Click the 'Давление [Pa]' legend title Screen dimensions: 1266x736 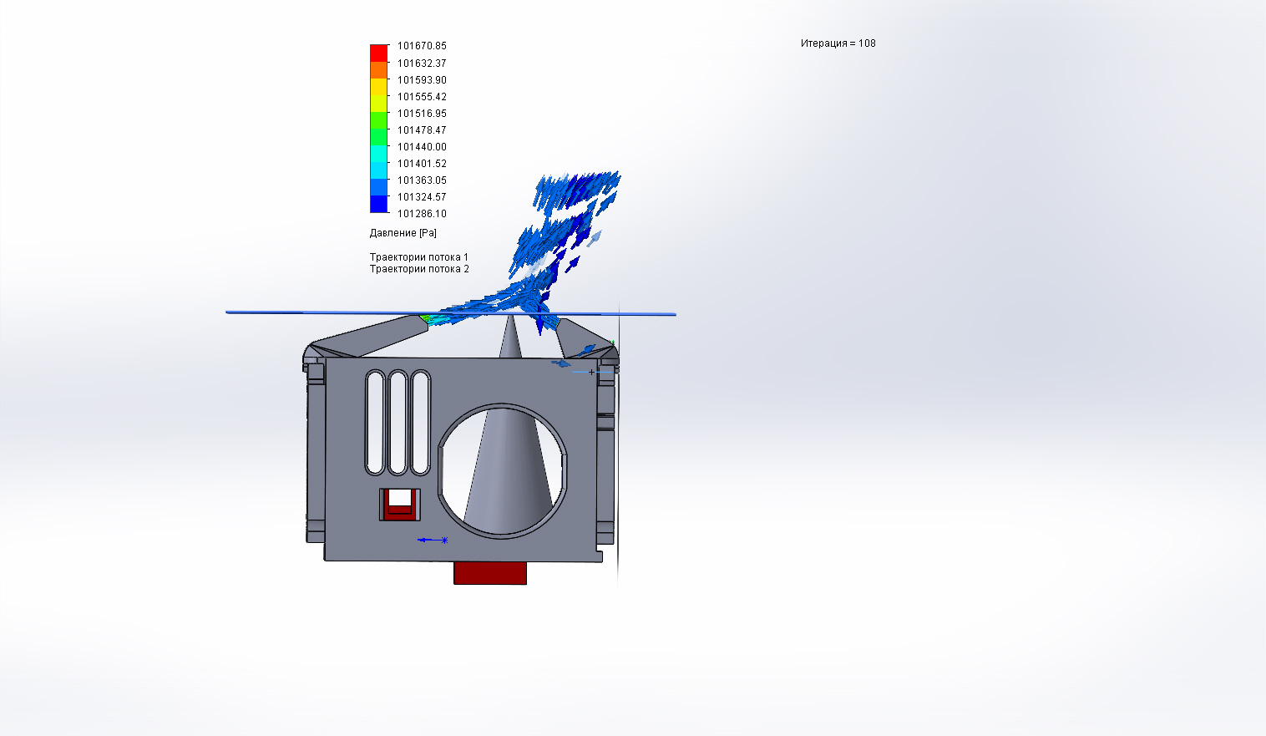click(x=403, y=233)
